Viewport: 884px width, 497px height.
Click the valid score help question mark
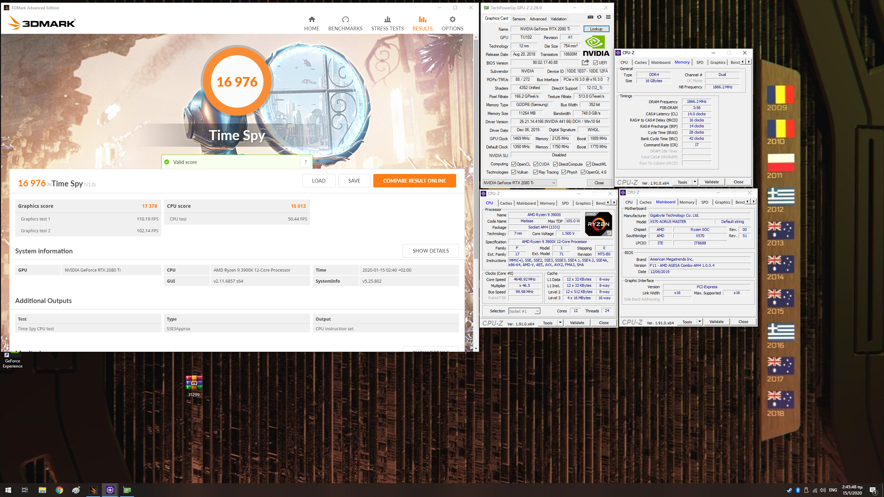point(306,162)
